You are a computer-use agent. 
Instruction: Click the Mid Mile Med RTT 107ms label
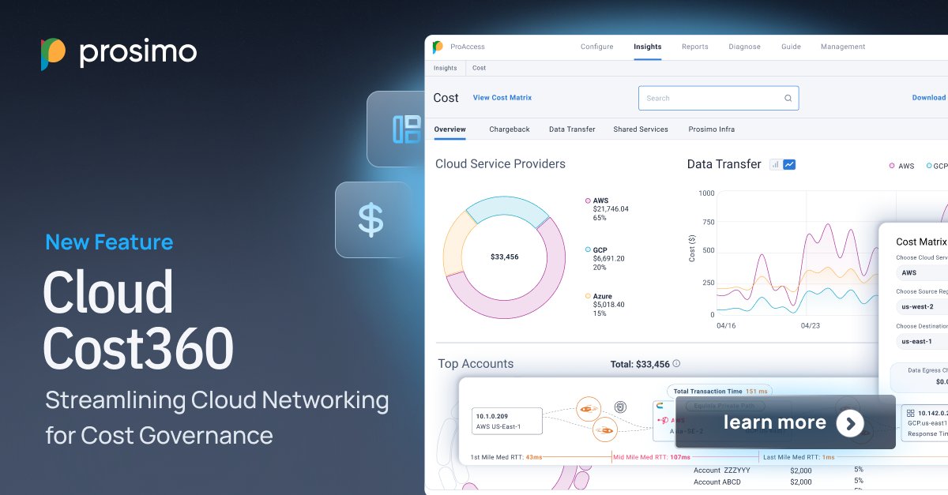(653, 458)
